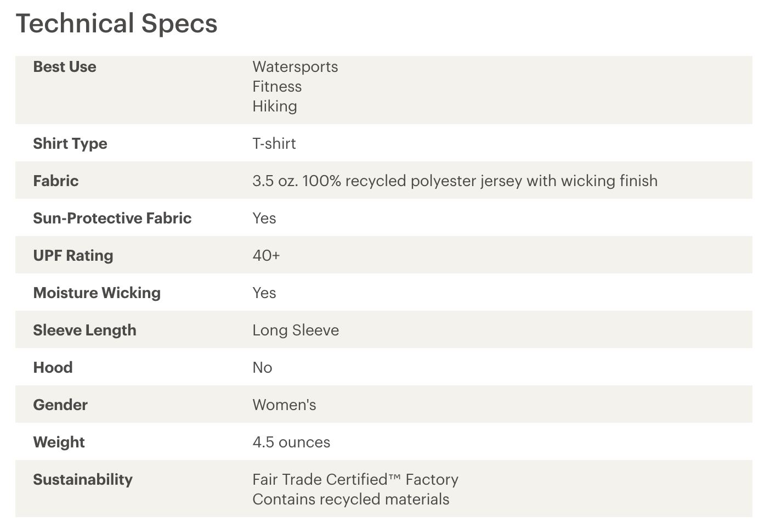
Task: Click the Long Sleeve value
Action: (x=296, y=330)
